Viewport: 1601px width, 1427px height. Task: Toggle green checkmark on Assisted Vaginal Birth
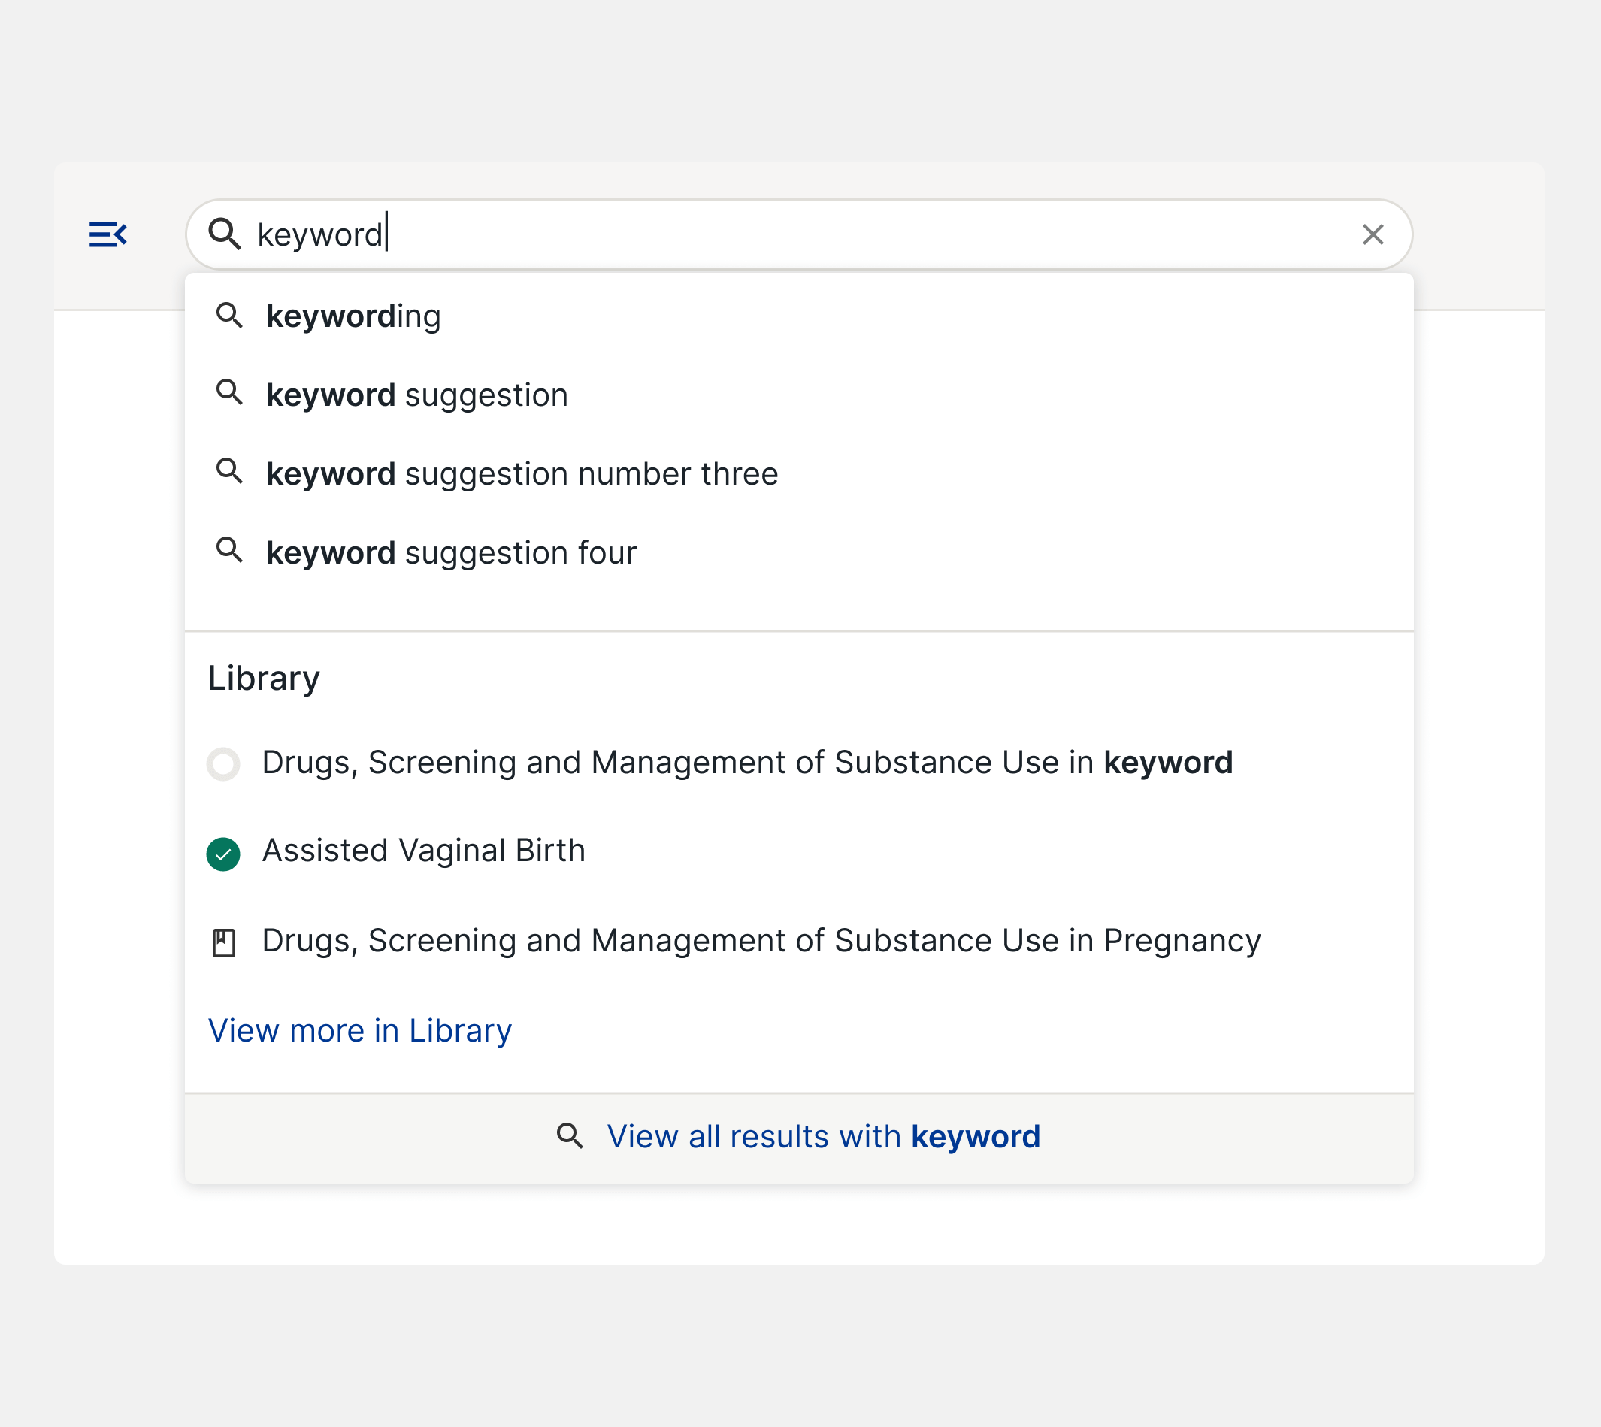click(x=222, y=854)
